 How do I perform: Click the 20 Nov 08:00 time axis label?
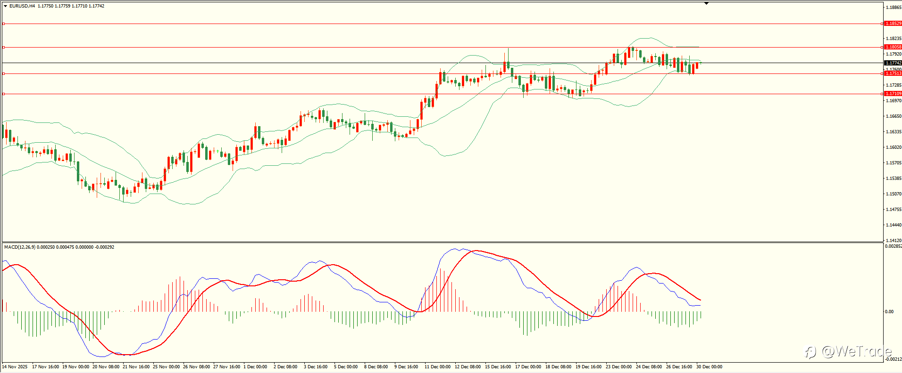pos(106,367)
